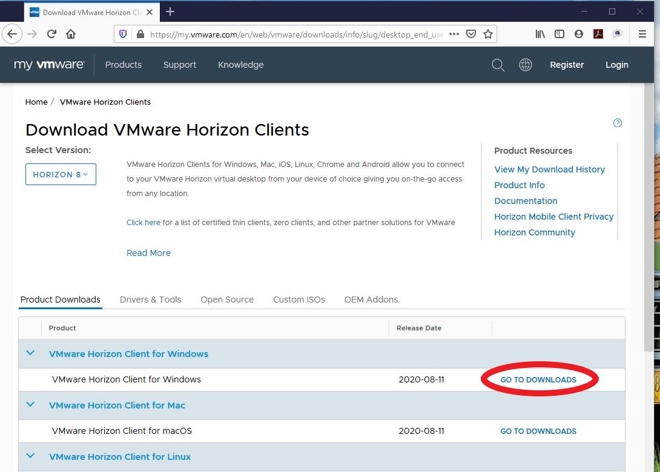This screenshot has width=660, height=472.
Task: Switch to the Drivers & Tools tab
Action: pos(150,300)
